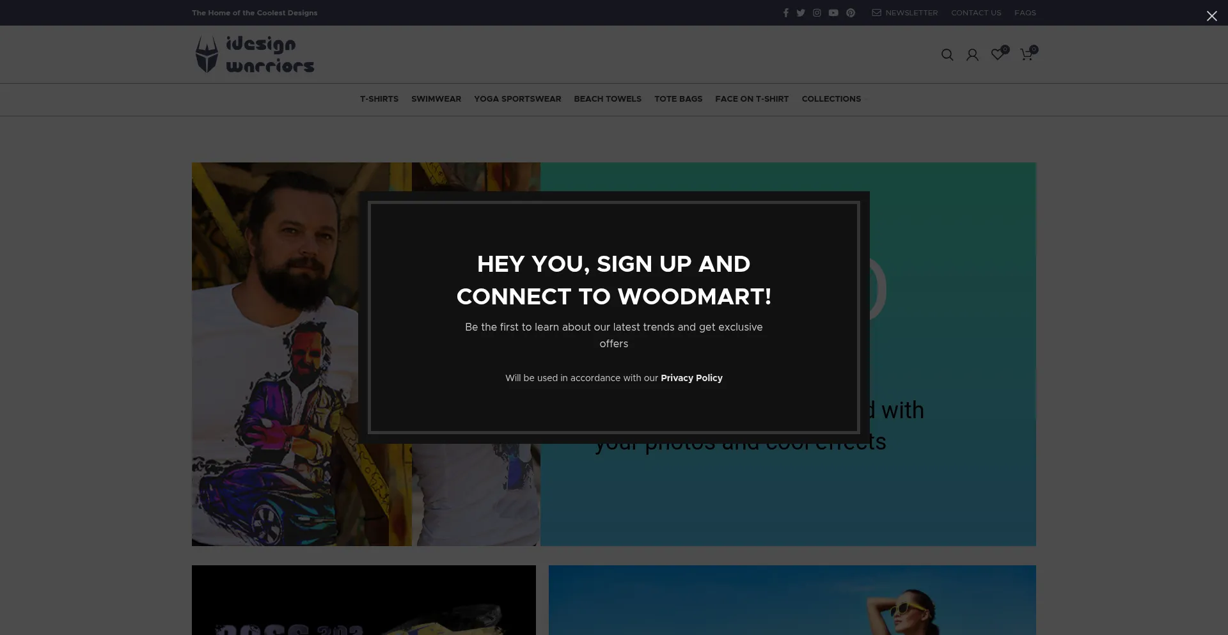Open Beach Towels category
This screenshot has height=635, width=1228.
click(x=608, y=99)
